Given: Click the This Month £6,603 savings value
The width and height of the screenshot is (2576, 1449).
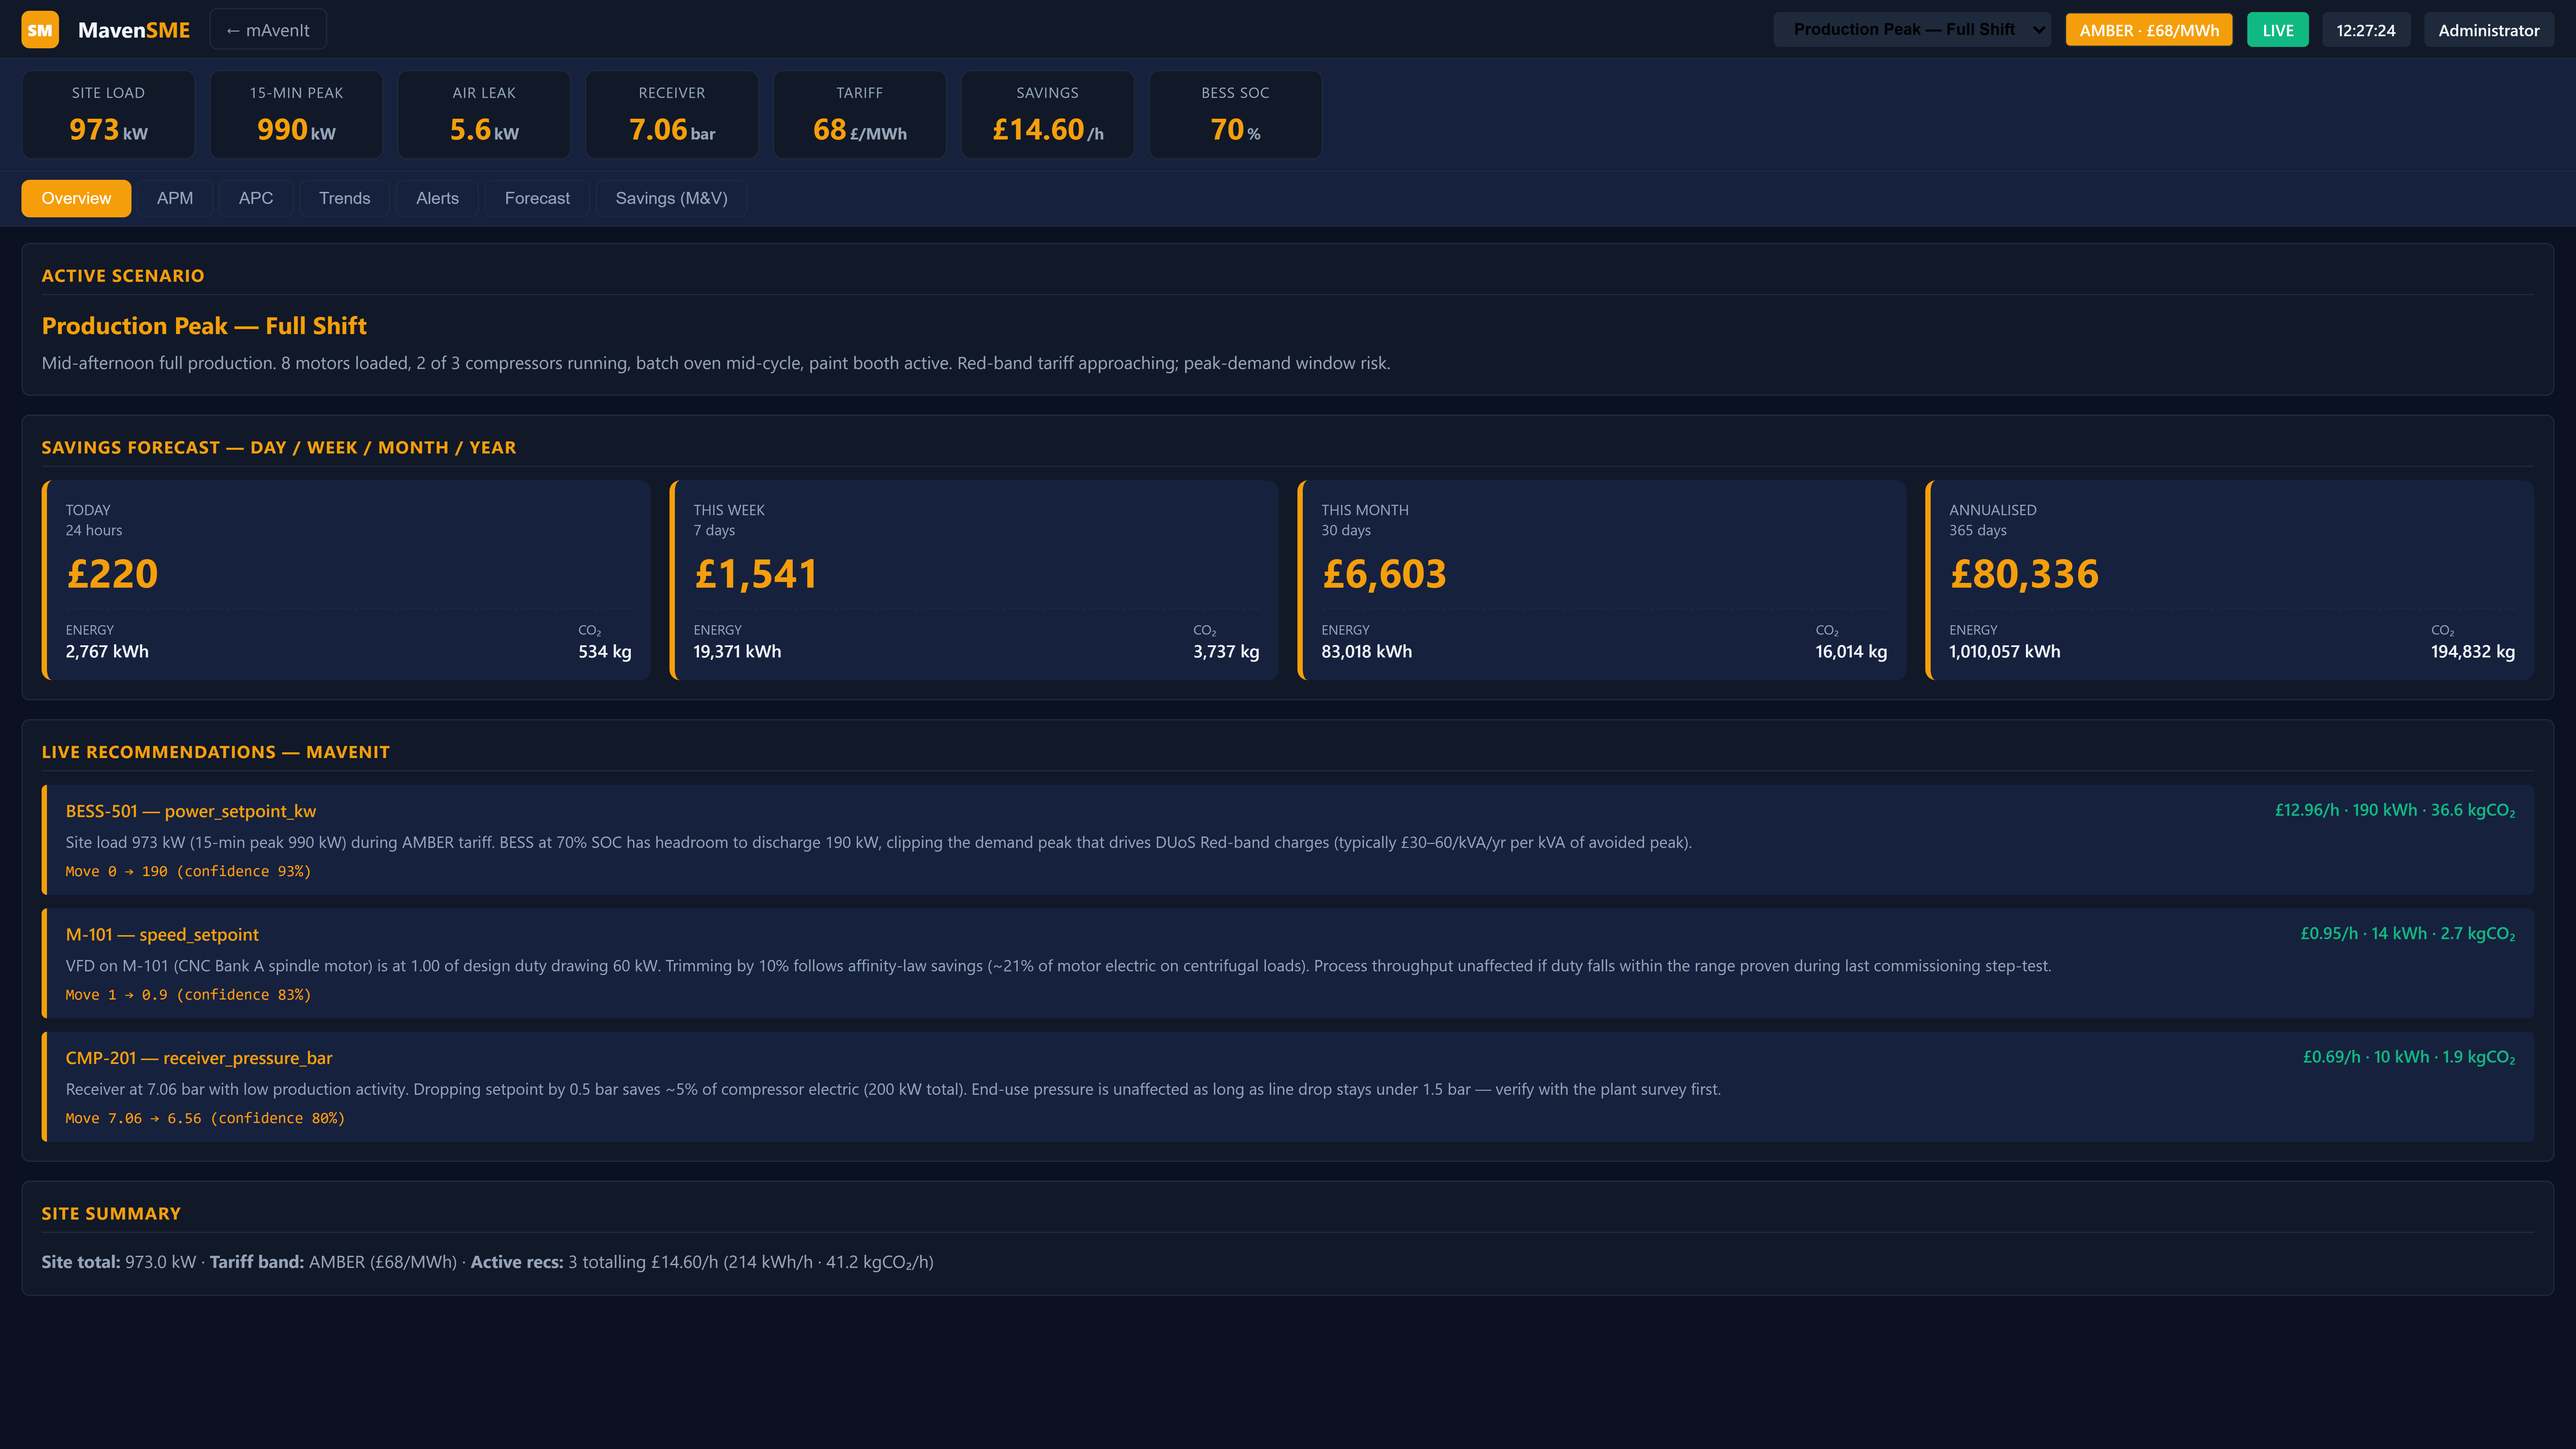Looking at the screenshot, I should coord(1384,574).
